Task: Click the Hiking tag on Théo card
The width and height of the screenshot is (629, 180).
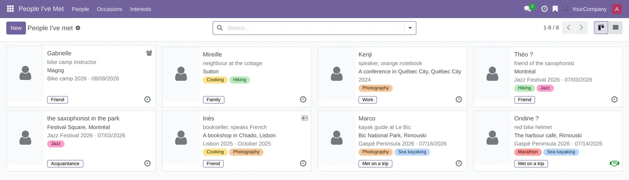Action: coord(524,88)
